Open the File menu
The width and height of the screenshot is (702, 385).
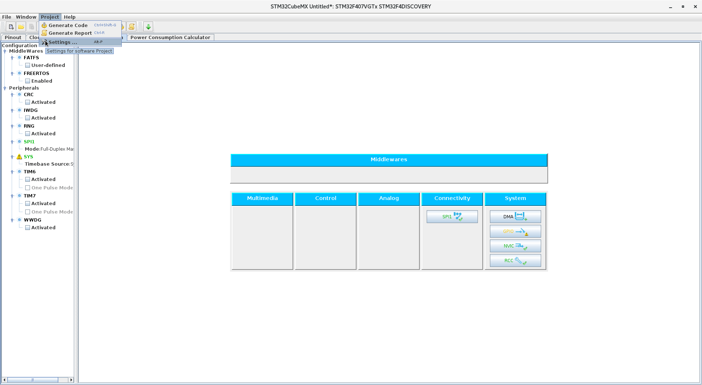(7, 17)
